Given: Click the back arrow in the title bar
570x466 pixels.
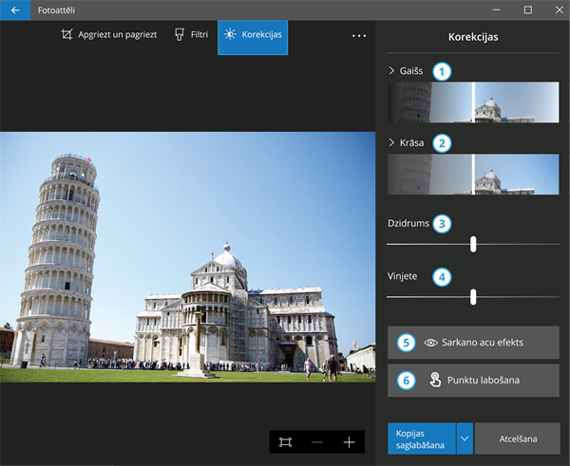Looking at the screenshot, I should (14, 9).
